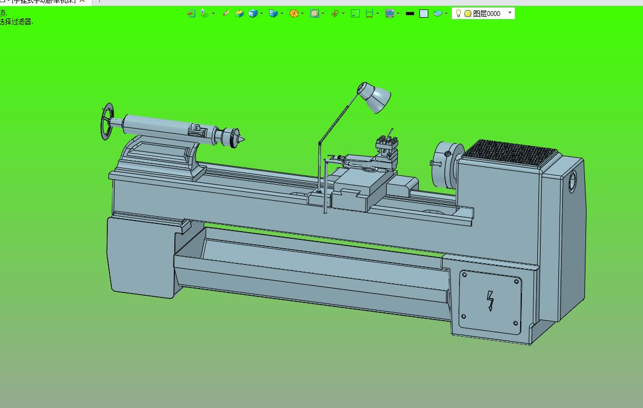Click the yellow circle layer color indicator
Viewport: 643px width, 408px height.
point(468,13)
